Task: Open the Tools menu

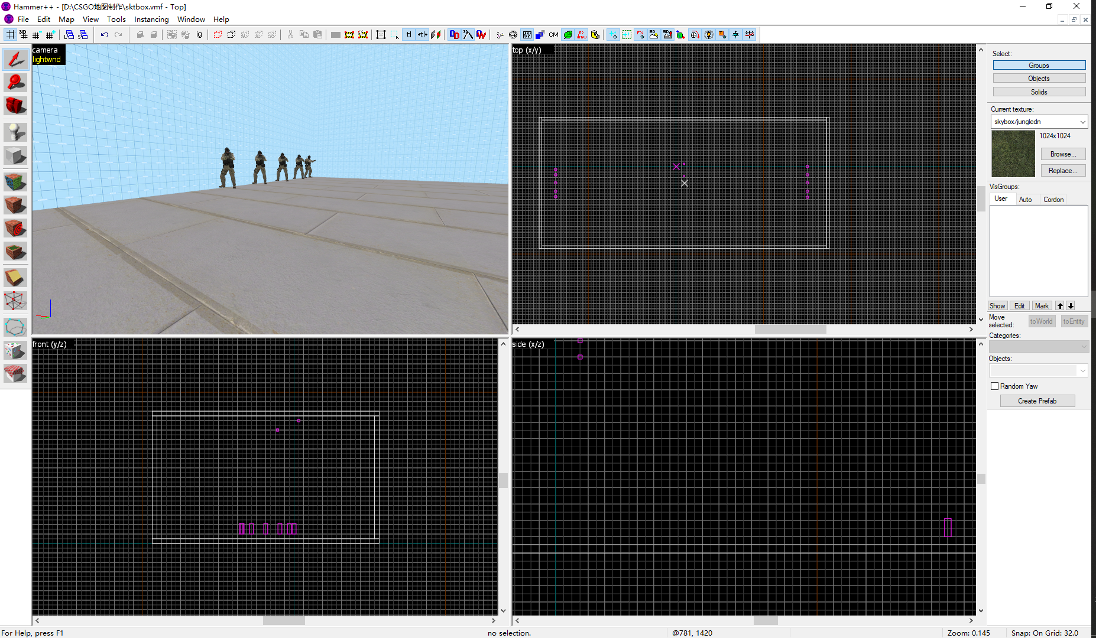Action: coord(116,19)
